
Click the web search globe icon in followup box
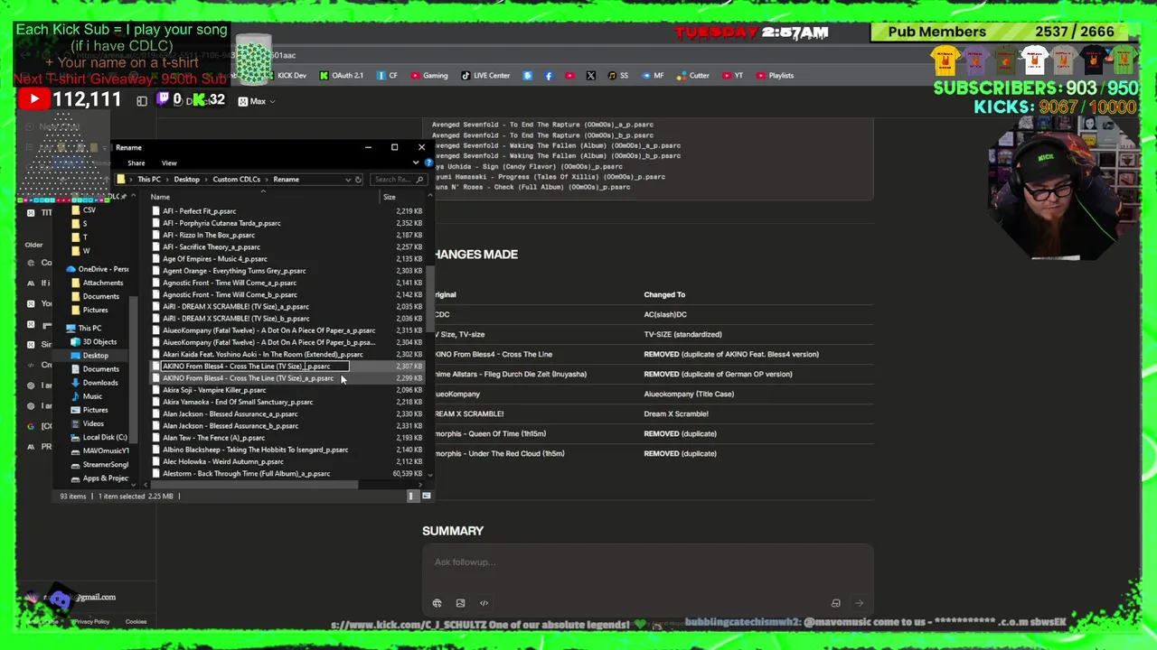[437, 603]
